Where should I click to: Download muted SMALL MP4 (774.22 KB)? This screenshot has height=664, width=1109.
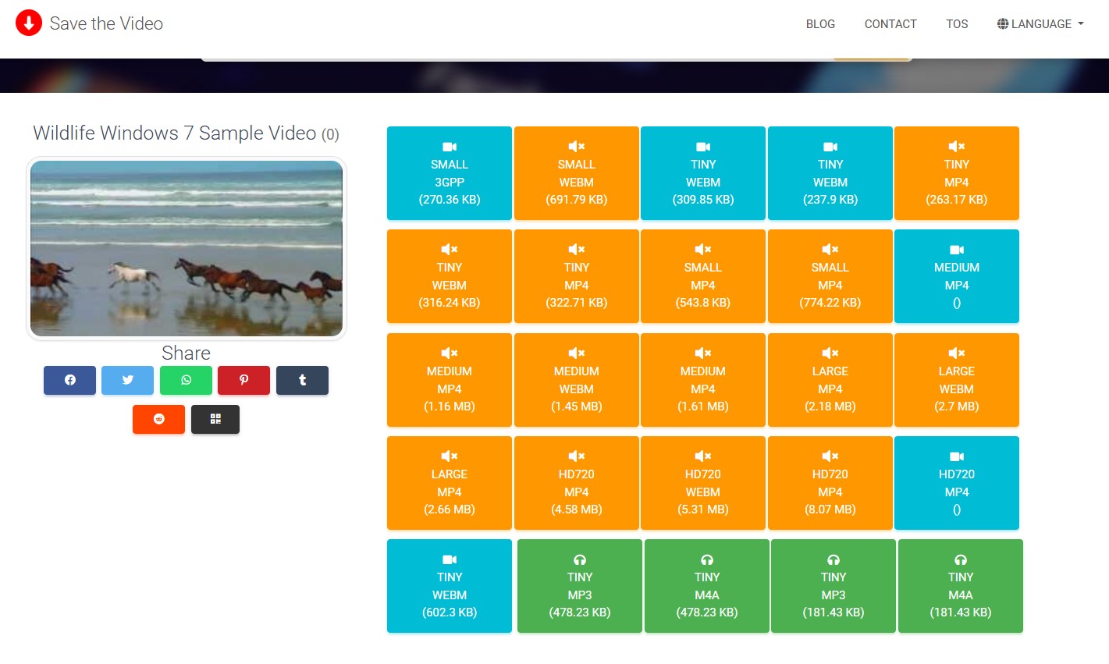tap(830, 276)
